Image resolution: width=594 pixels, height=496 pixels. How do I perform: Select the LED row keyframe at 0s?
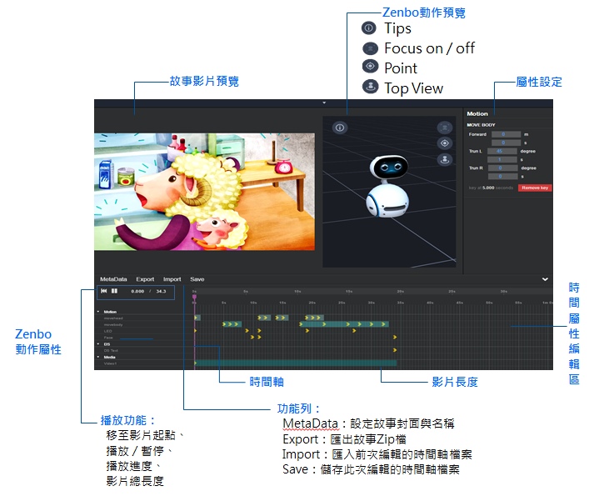196,331
